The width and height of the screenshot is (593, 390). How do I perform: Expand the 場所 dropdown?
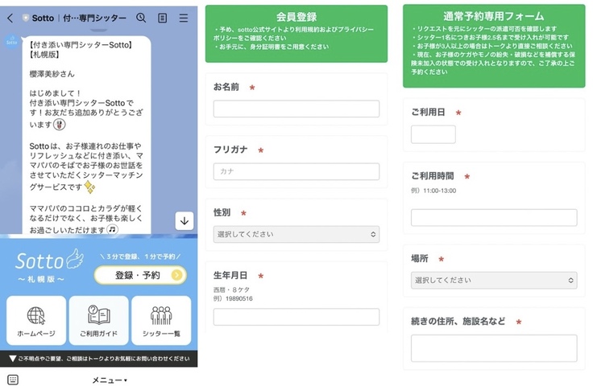[x=494, y=280]
